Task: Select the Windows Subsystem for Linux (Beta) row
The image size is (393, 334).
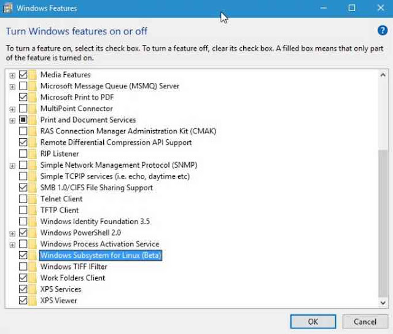Action: tap(101, 255)
